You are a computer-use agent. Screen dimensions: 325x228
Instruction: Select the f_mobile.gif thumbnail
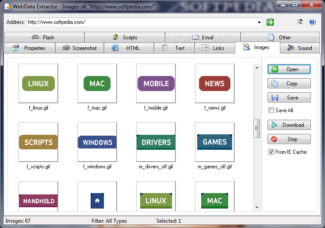(156, 83)
